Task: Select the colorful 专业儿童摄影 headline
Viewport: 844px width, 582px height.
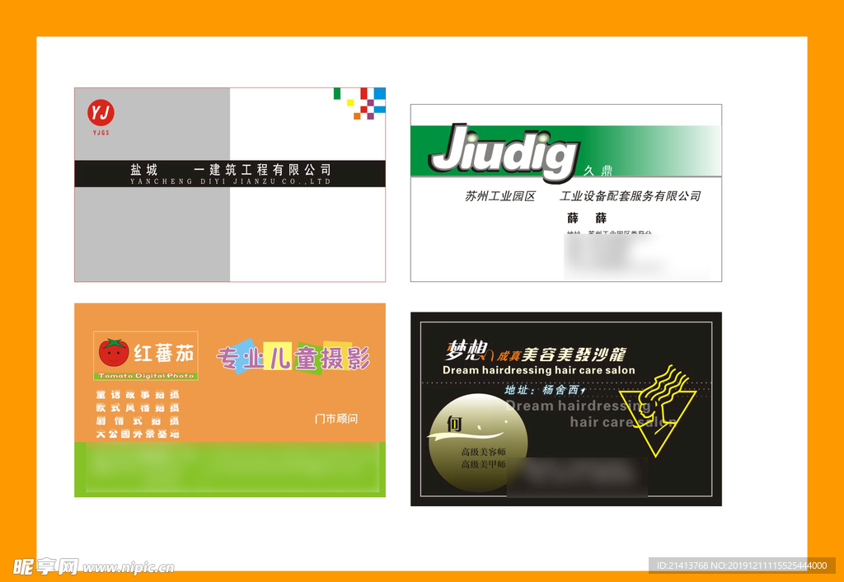Action: pos(293,358)
